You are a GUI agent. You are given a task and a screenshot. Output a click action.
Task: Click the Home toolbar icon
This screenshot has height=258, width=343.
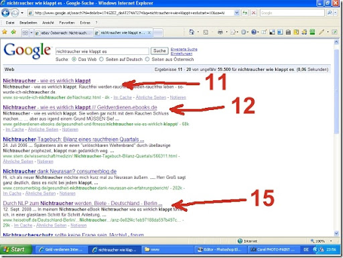coord(192,32)
